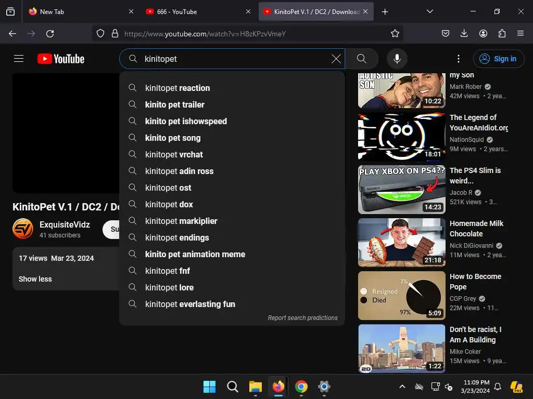The height and width of the screenshot is (399, 533).
Task: Choose the kinitopet endings suggestion
Action: click(x=232, y=237)
